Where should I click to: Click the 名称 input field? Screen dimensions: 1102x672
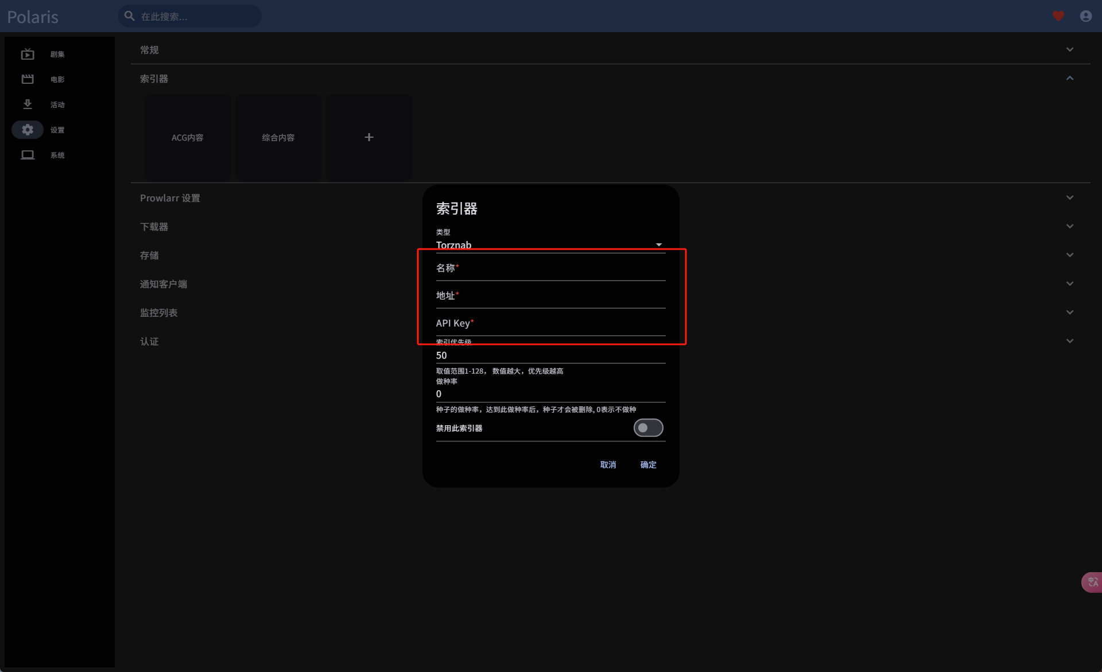click(550, 268)
